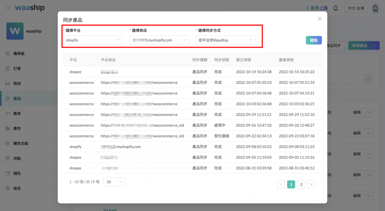Open the page size selector showing 10
The height and width of the screenshot is (211, 385).
pyautogui.click(x=114, y=182)
